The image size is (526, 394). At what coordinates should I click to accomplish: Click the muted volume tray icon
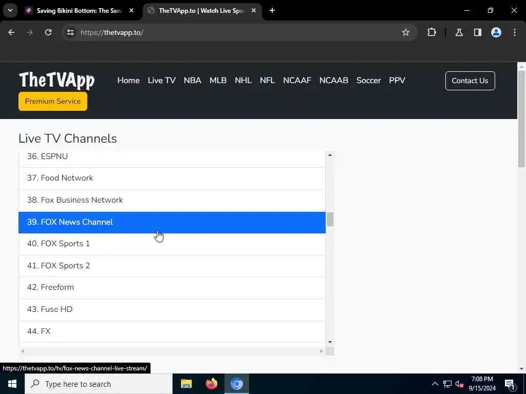click(459, 384)
